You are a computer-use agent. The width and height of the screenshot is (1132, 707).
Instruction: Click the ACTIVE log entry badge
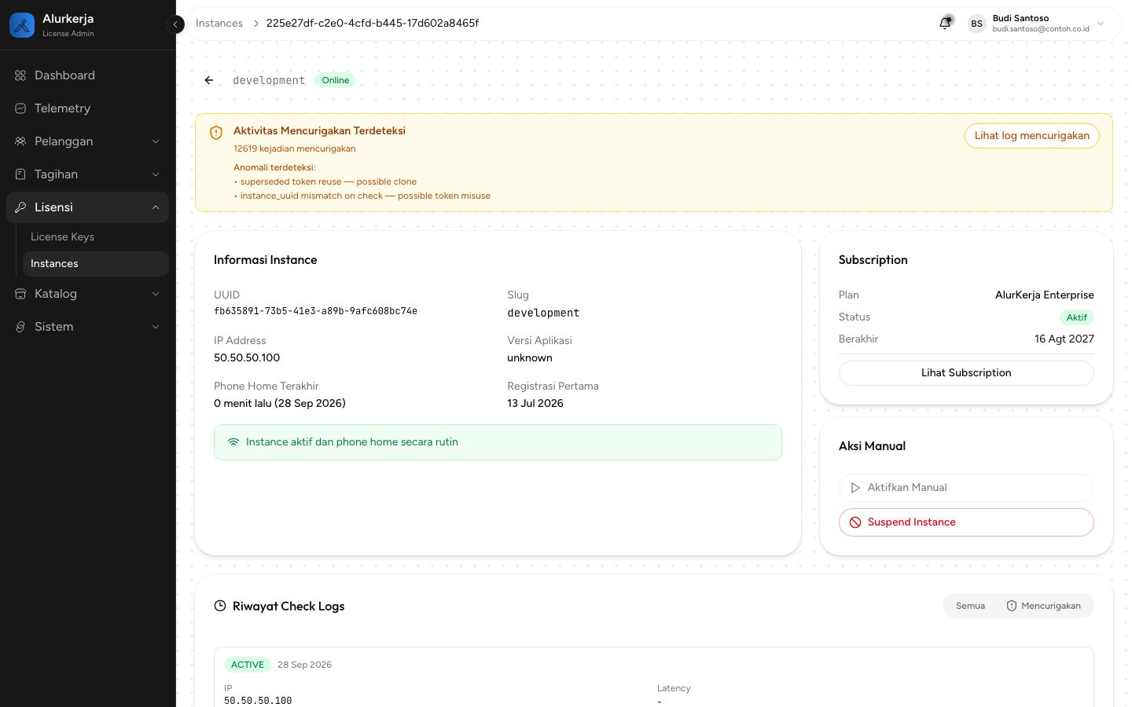[248, 665]
